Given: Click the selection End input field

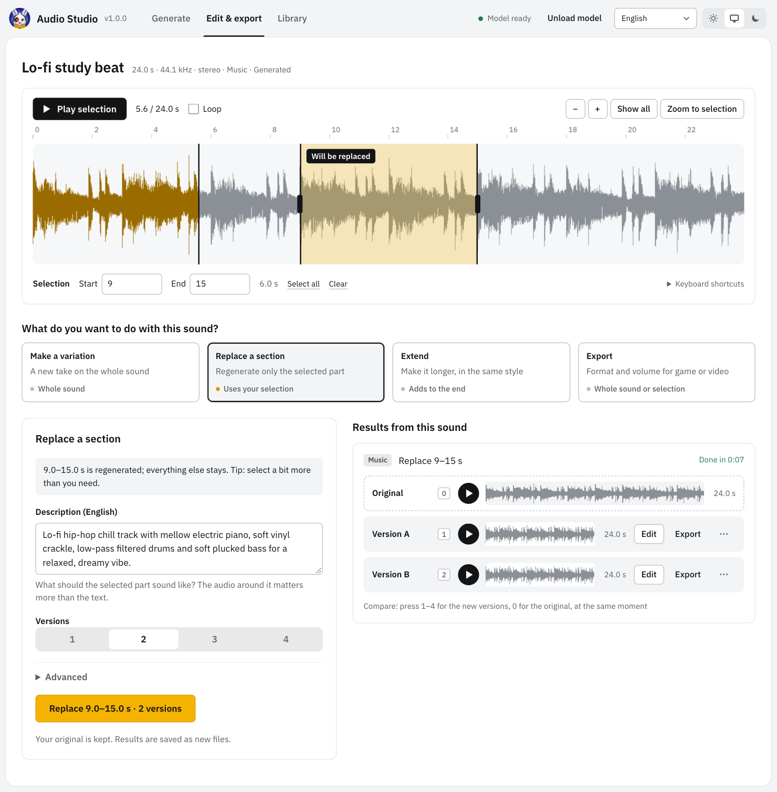Looking at the screenshot, I should click(x=219, y=284).
